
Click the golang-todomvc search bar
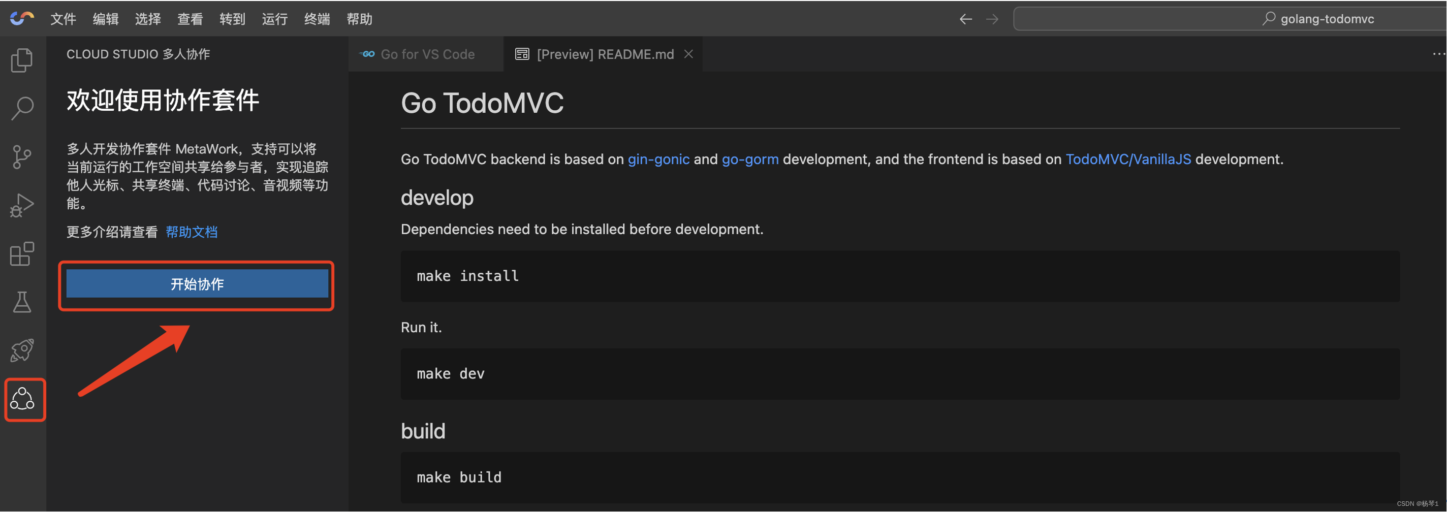point(1230,19)
